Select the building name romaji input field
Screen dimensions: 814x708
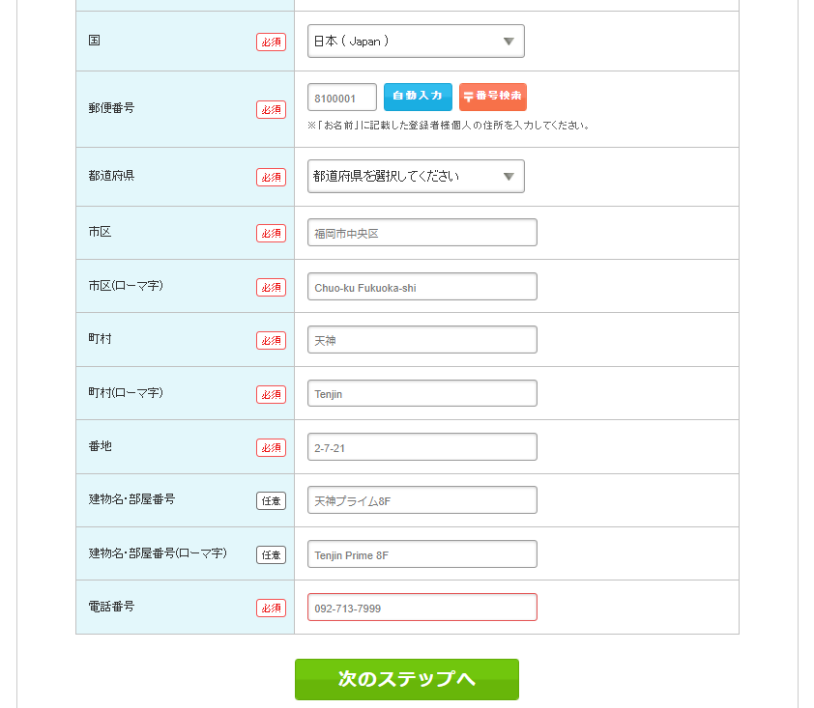coord(422,554)
